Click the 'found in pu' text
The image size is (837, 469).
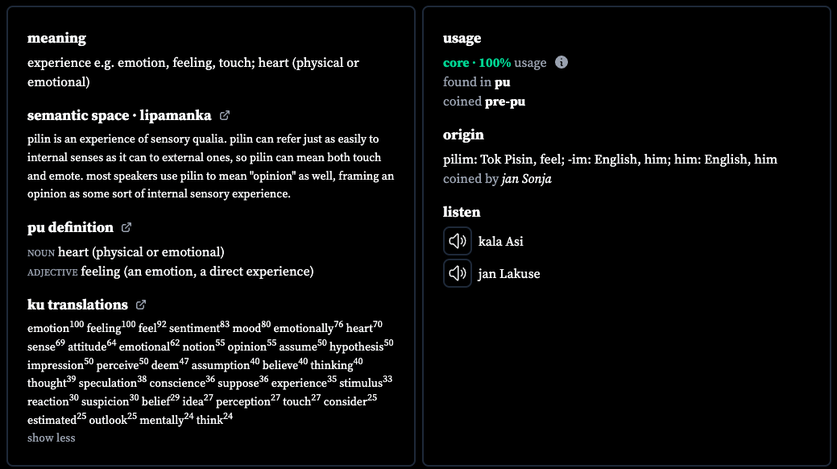pos(477,82)
